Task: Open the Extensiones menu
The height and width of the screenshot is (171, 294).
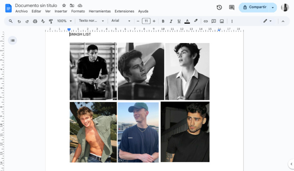Action: click(x=124, y=11)
